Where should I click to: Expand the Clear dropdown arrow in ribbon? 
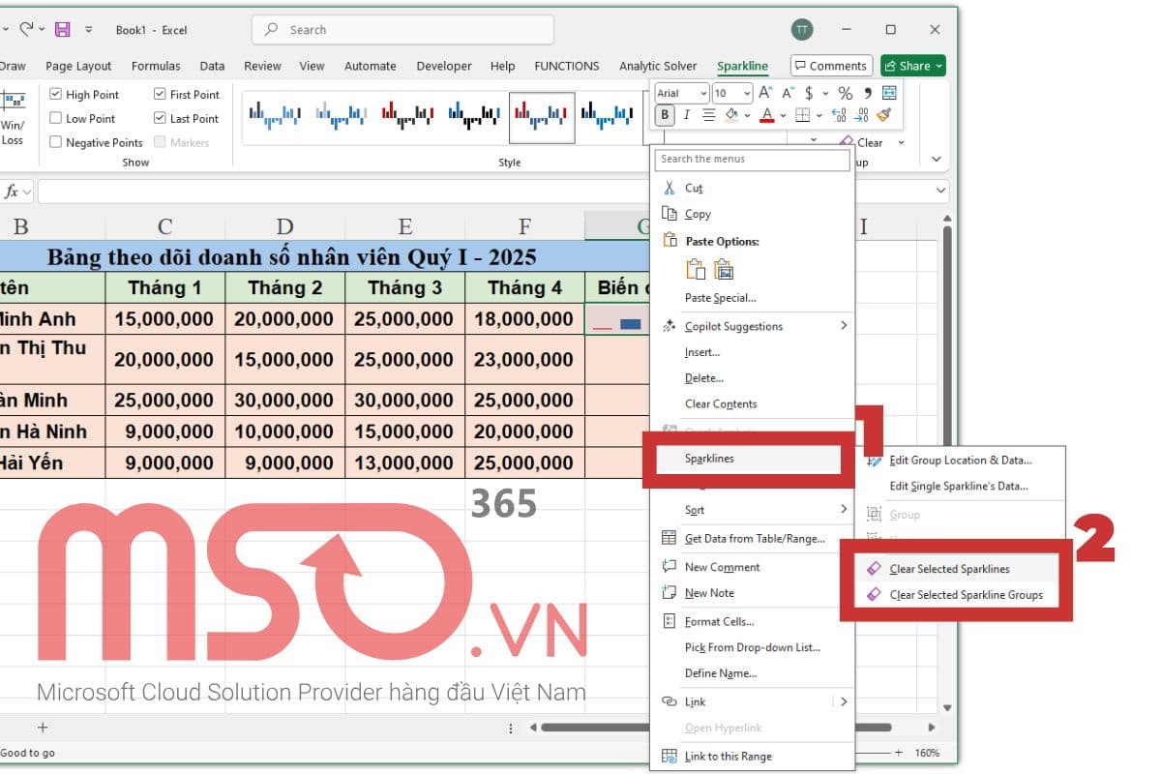point(901,142)
